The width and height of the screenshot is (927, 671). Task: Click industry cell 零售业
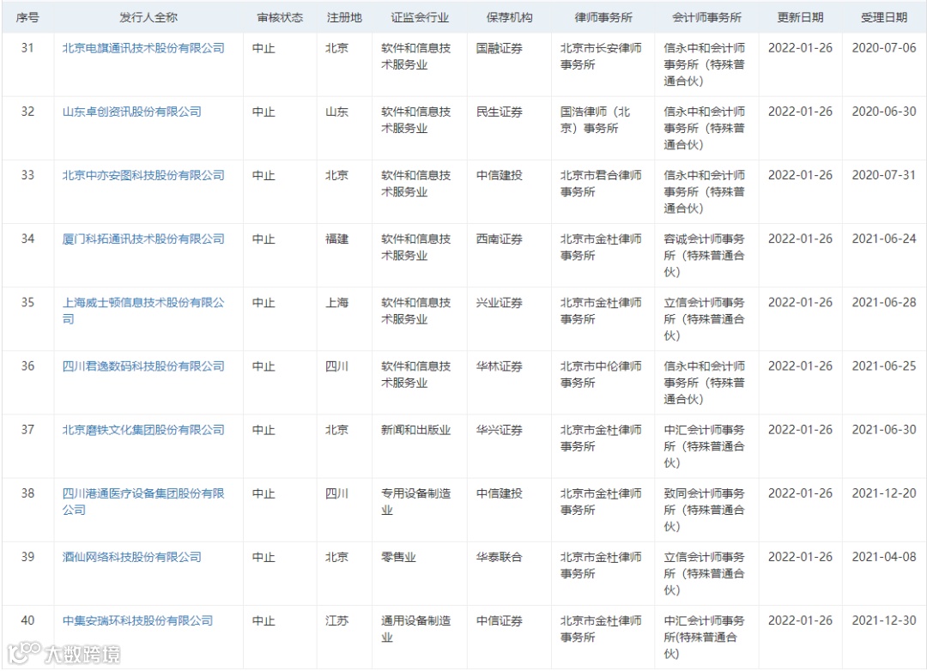398,557
